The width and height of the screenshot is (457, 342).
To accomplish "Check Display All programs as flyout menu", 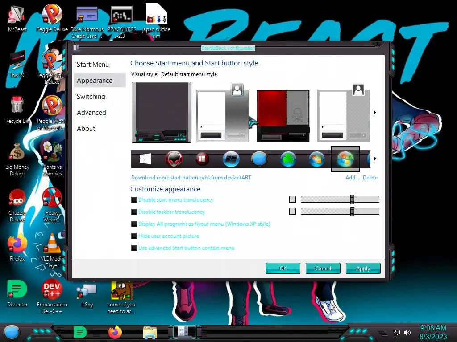I will (134, 224).
